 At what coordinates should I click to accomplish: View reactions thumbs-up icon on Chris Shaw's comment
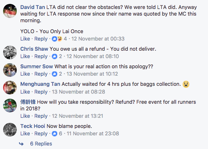[55, 57]
